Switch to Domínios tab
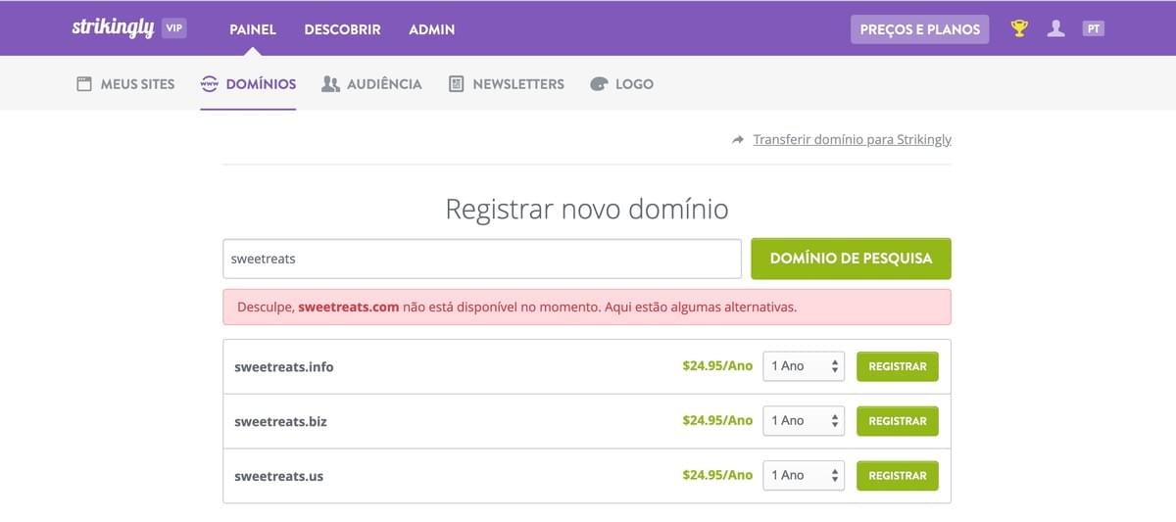This screenshot has width=1176, height=522. [x=248, y=84]
